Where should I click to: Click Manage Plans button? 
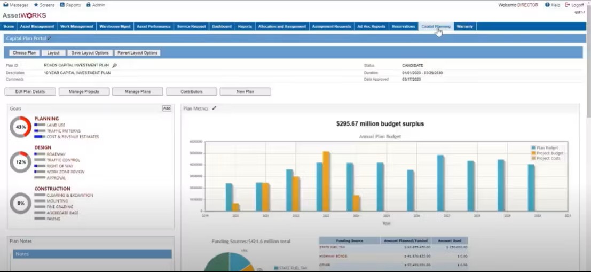(x=138, y=92)
